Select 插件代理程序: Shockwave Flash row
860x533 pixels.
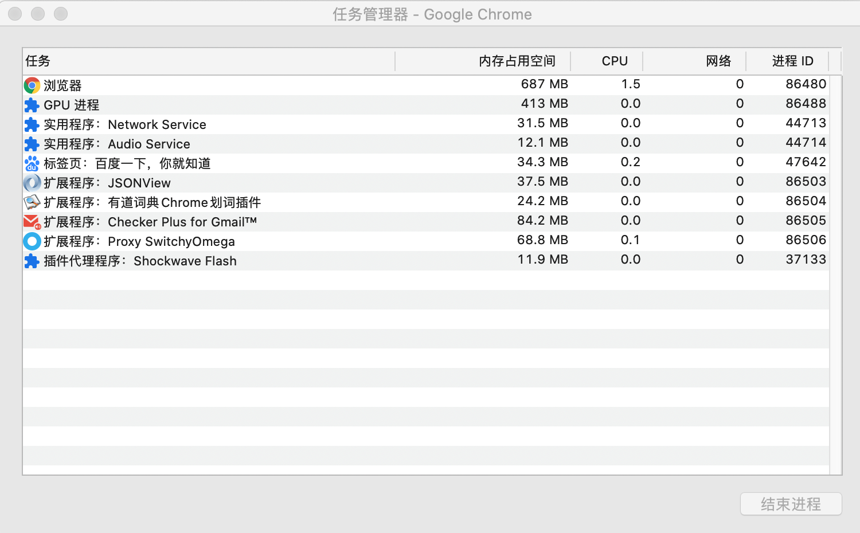(426, 261)
